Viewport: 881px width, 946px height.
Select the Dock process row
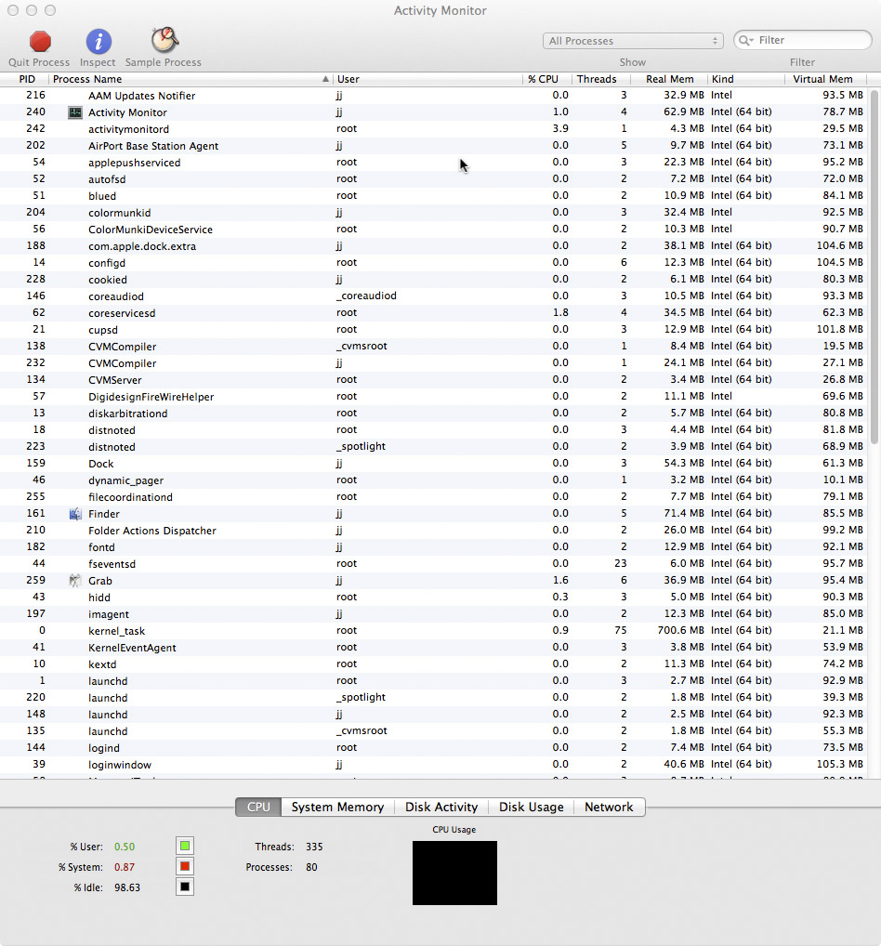[435, 464]
